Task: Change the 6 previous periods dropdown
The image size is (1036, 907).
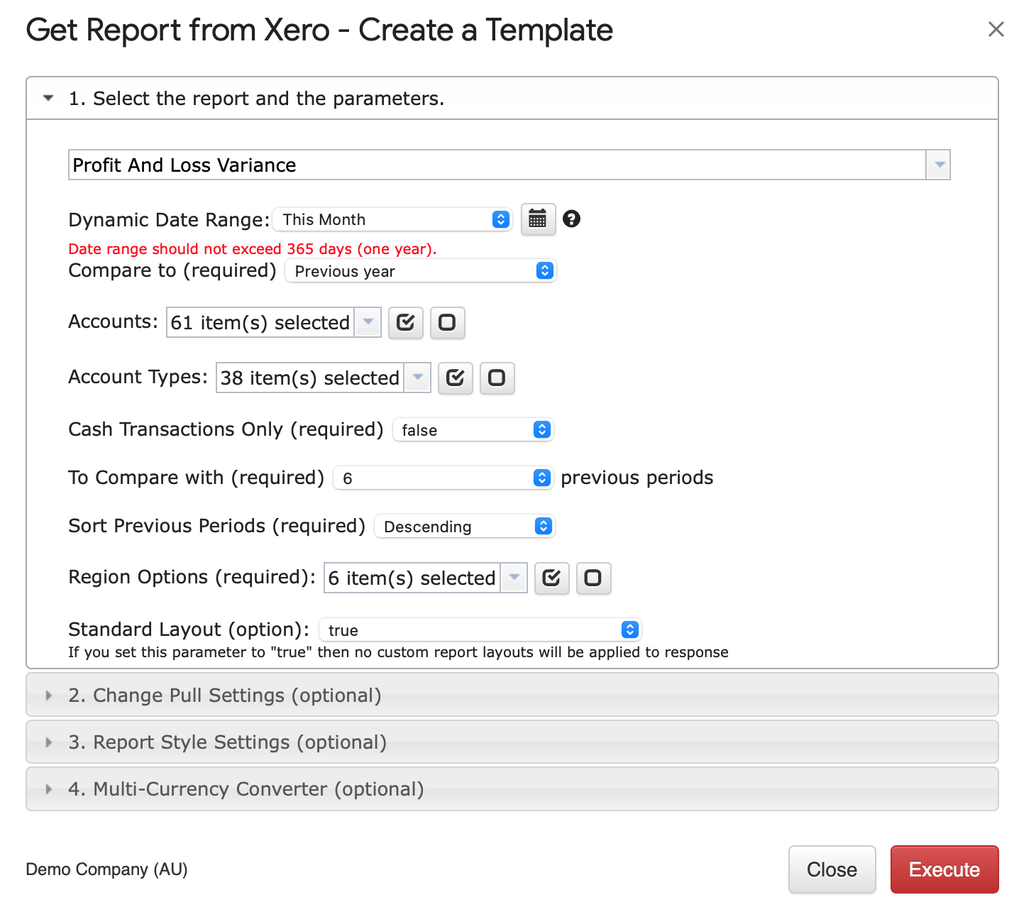Action: pos(443,478)
